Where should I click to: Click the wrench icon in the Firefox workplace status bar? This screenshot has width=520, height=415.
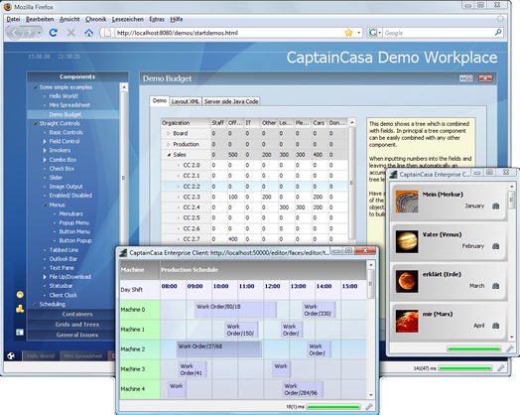pos(501,368)
